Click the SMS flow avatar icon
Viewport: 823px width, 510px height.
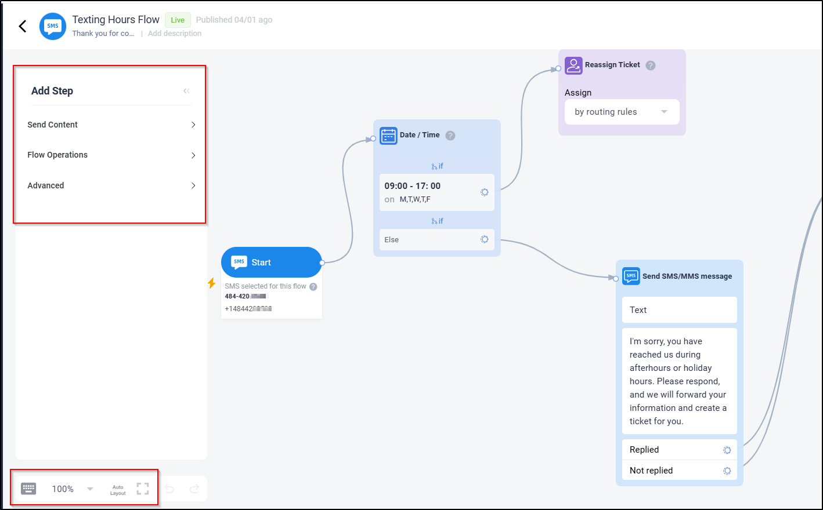(53, 26)
